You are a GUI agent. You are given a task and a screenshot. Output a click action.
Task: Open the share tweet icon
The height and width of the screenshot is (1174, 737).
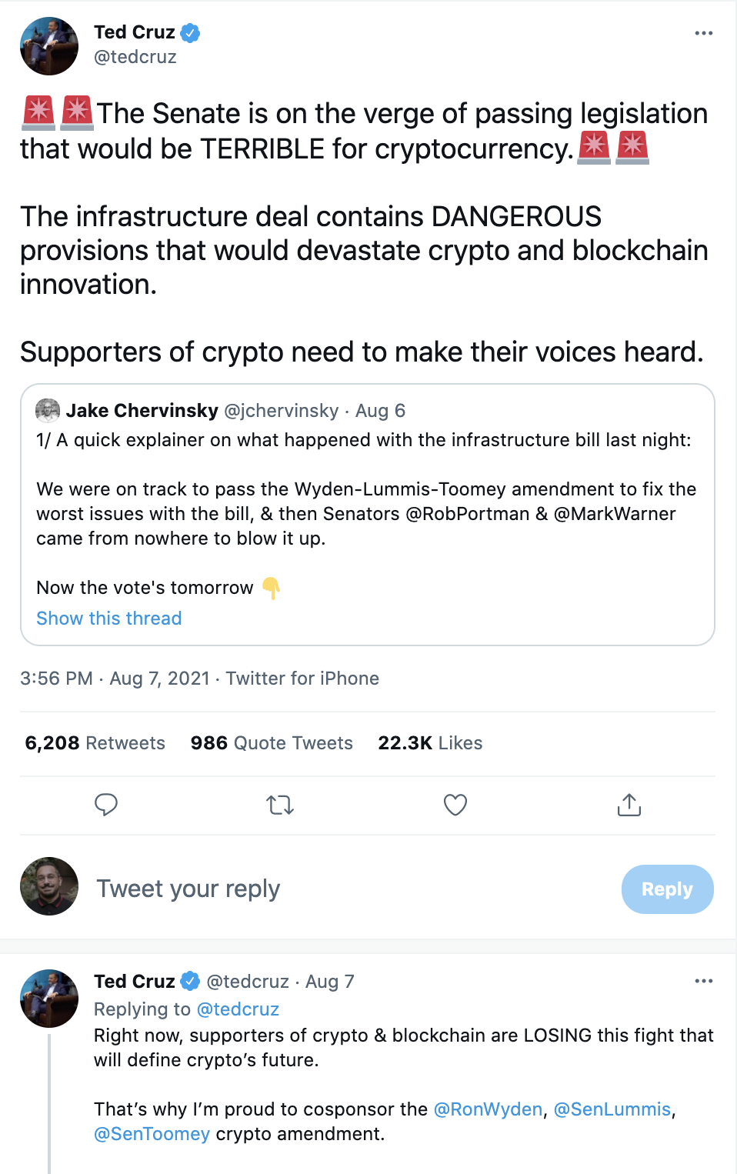click(629, 805)
